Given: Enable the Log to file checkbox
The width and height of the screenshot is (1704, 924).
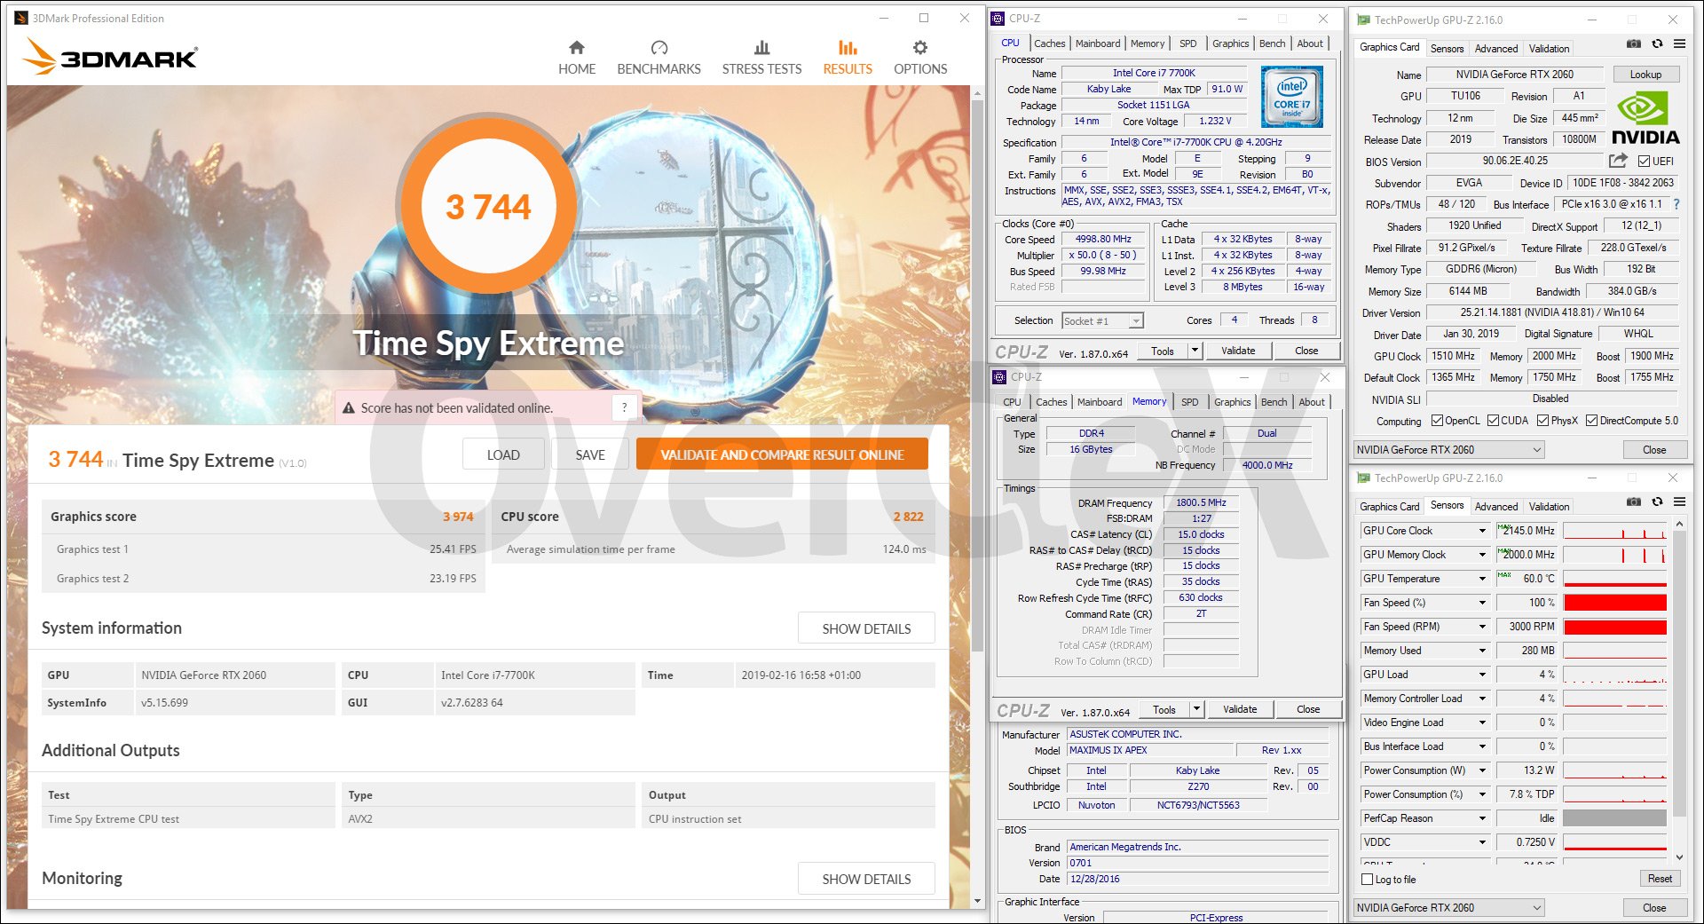Looking at the screenshot, I should click(1367, 880).
